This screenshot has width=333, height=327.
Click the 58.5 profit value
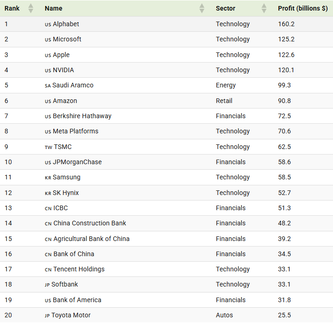[x=284, y=178]
